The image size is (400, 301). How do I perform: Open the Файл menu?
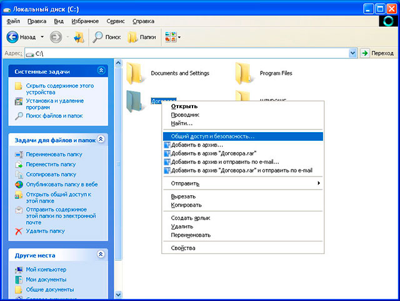pyautogui.click(x=13, y=21)
